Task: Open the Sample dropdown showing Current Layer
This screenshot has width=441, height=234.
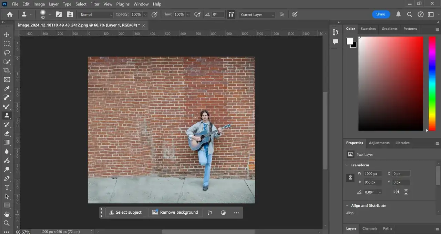Action: (x=257, y=14)
